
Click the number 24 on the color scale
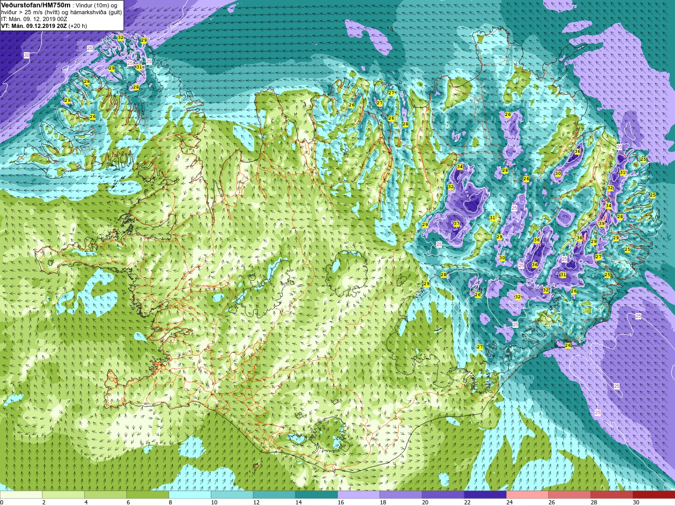[x=509, y=502]
